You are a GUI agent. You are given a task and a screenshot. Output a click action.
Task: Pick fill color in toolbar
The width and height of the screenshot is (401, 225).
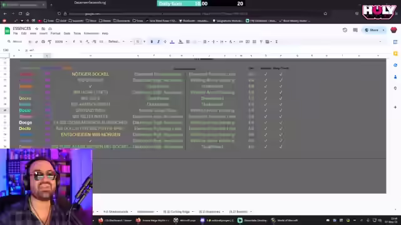180,42
